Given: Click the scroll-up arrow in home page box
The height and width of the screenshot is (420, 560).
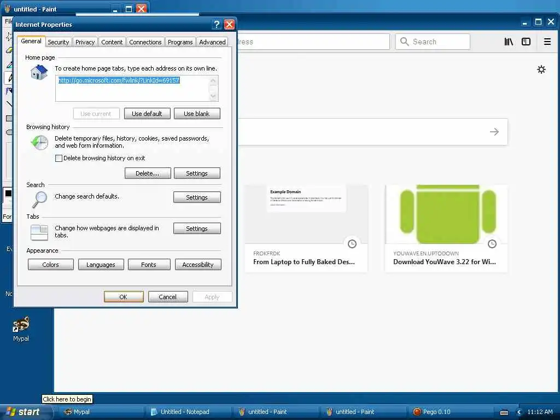Looking at the screenshot, I should pyautogui.click(x=213, y=81).
